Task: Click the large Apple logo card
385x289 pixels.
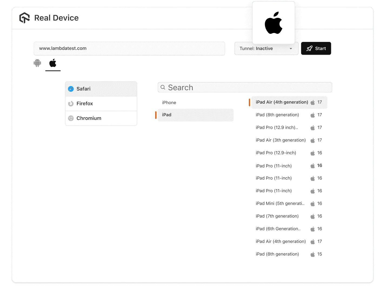Action: (274, 23)
